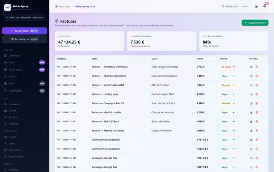
Task: Change status of Landing page invoice
Action: click(228, 94)
